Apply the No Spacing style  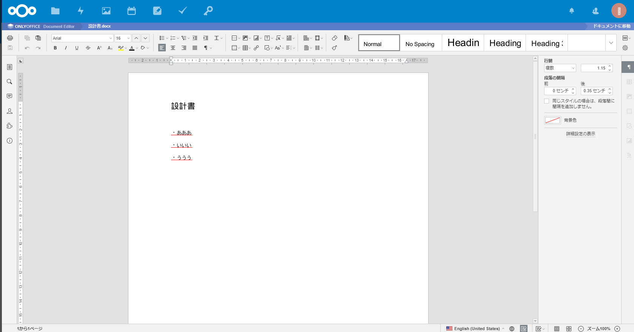tap(421, 43)
